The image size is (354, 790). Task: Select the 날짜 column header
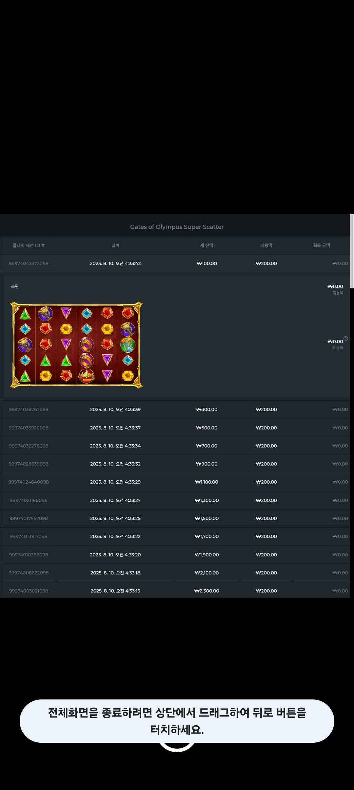pos(115,245)
